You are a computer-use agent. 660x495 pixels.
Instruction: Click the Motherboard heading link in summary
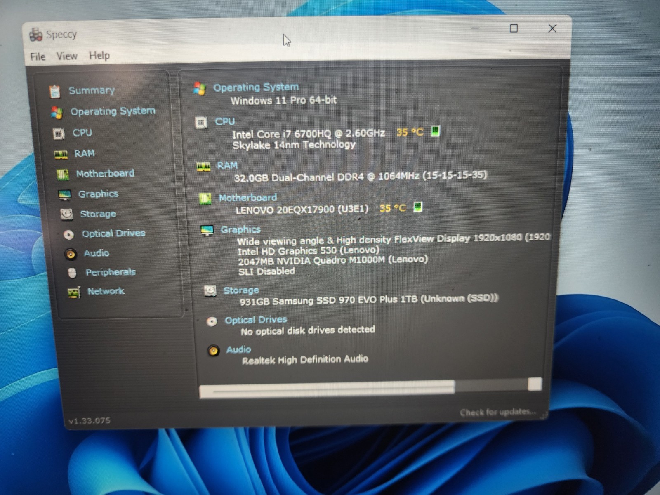247,198
